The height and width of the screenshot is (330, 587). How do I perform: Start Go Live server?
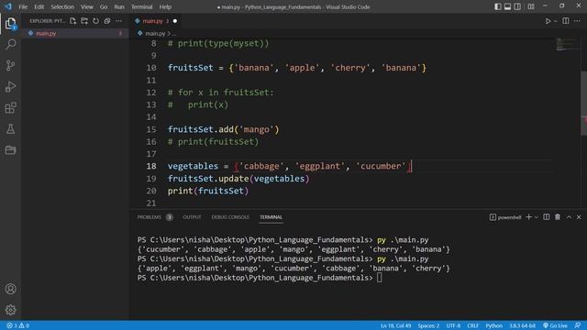(555, 325)
